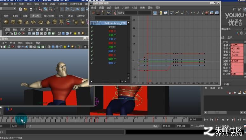Viewport: 246px width, 140px height.
Task: Select the Baldman:body_CTRL node in Graph Editor
Action: [x=115, y=23]
